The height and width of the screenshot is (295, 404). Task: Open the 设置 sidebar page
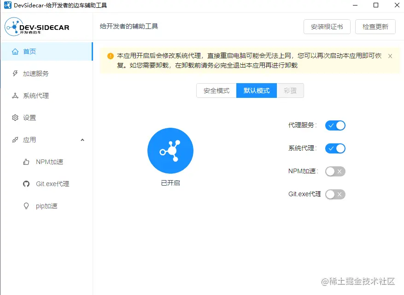point(47,118)
